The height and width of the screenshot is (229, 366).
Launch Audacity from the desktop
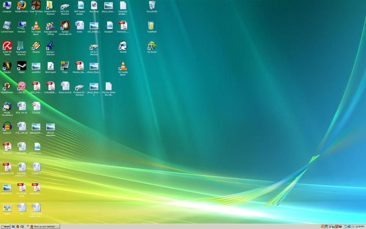tap(7, 128)
